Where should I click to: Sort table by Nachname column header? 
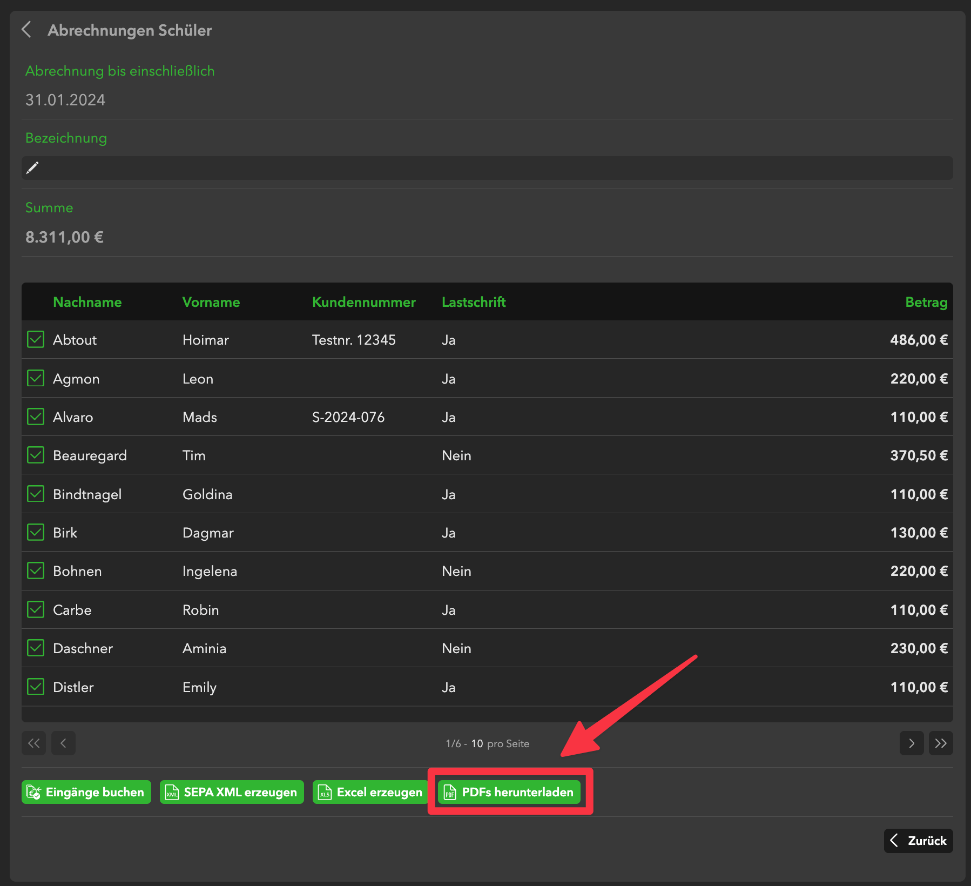point(87,302)
